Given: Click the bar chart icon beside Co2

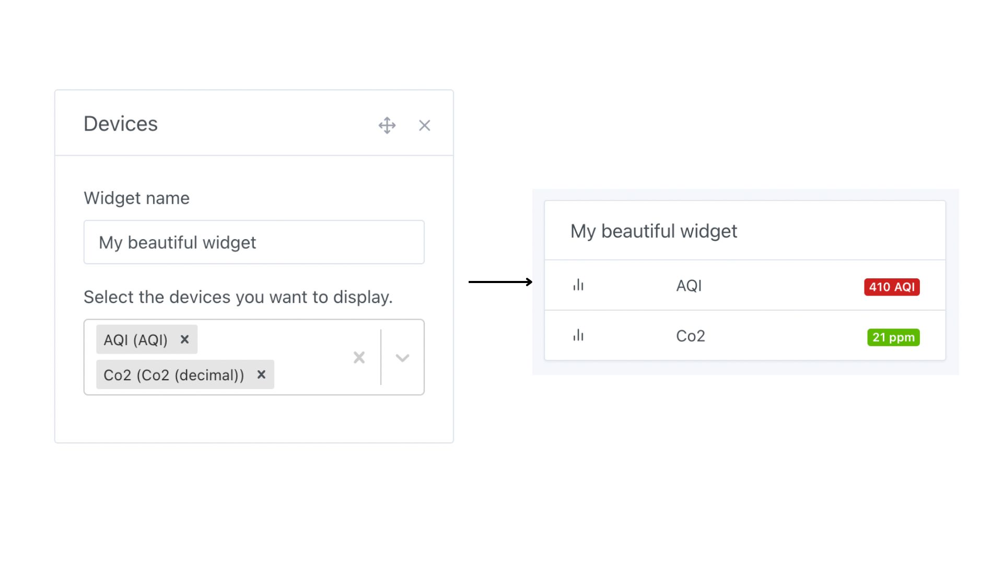Looking at the screenshot, I should pos(578,335).
